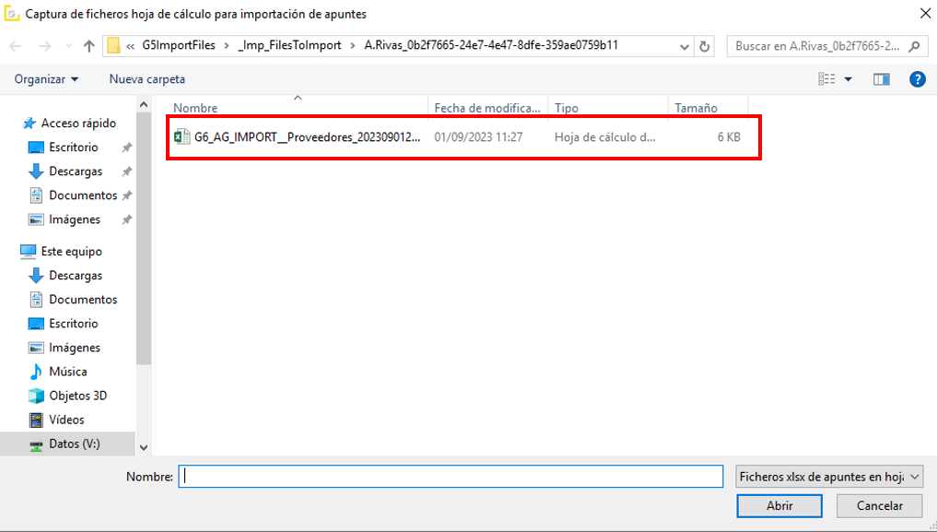Sort files by Fecha de modificación column

[486, 108]
